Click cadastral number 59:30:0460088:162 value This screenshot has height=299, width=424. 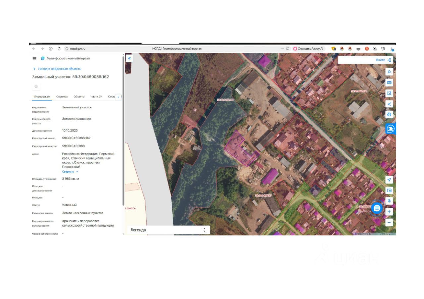[76, 138]
